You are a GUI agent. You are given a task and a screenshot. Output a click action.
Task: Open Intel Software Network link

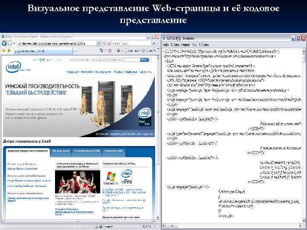click(27, 186)
